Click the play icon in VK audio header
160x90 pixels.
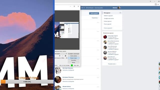point(82,8)
